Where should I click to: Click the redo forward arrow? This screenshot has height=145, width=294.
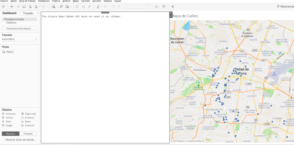point(18,6)
